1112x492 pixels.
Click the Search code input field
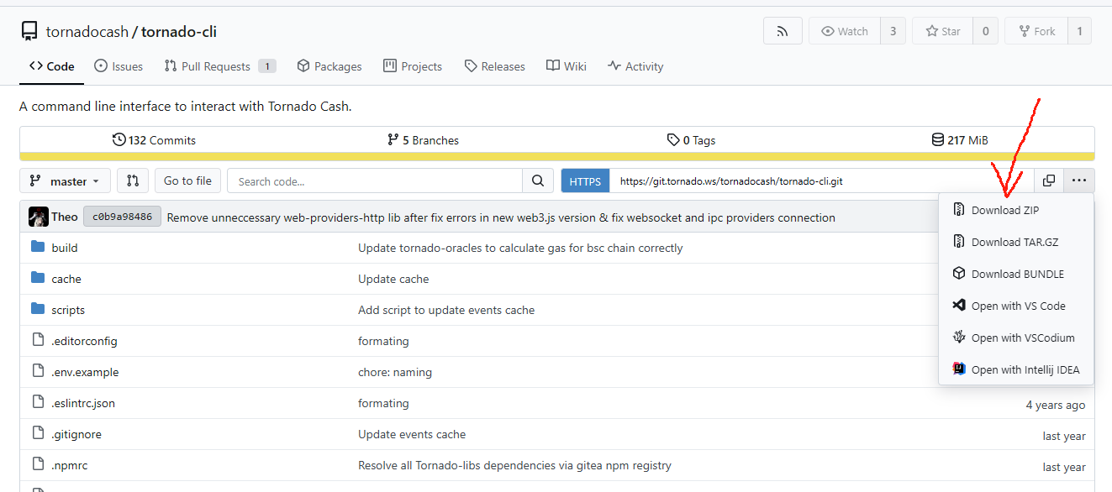(x=375, y=181)
